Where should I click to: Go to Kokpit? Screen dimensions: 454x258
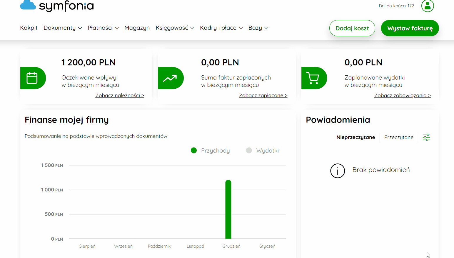point(29,28)
